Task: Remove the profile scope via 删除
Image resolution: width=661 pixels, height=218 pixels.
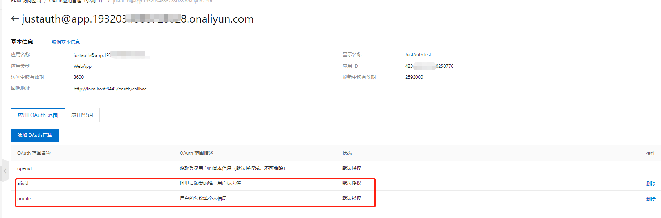Action: click(650, 199)
